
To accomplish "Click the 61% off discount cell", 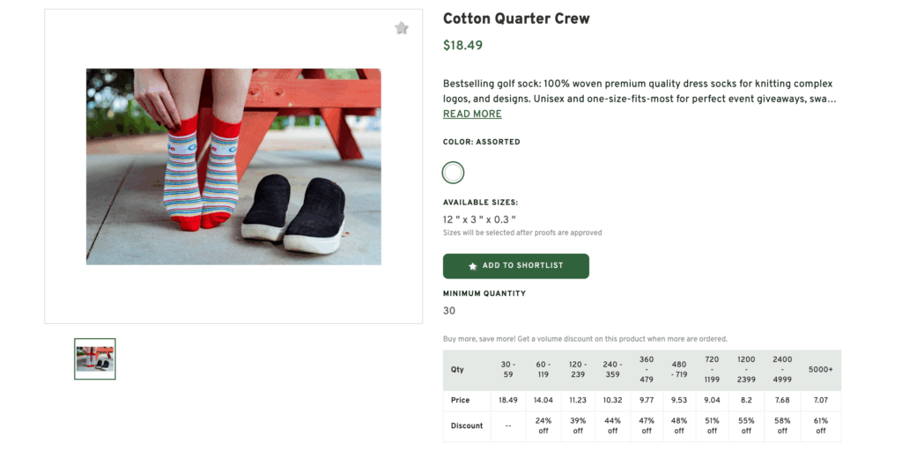I will pos(821,425).
